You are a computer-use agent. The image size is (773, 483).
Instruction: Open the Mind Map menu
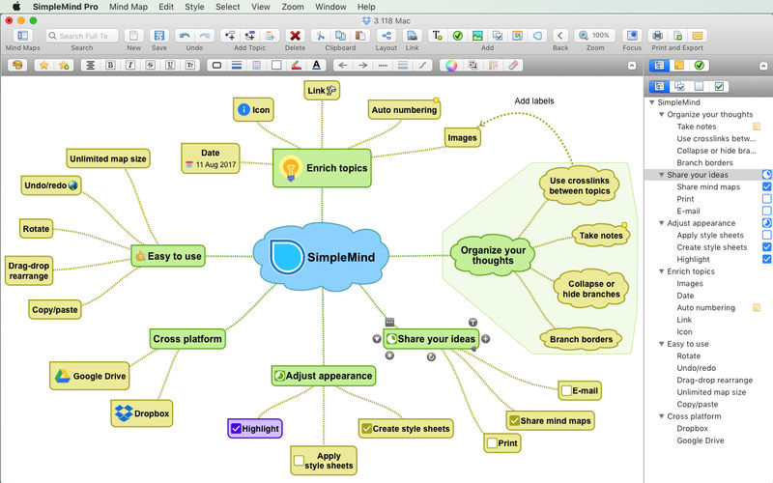coord(129,7)
